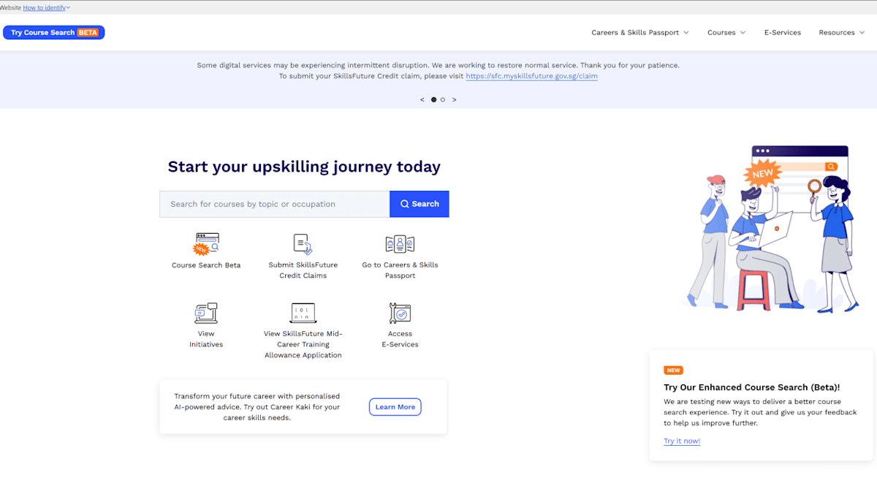The image size is (877, 494).
Task: Select the second carousel dot indicator
Action: 443,99
